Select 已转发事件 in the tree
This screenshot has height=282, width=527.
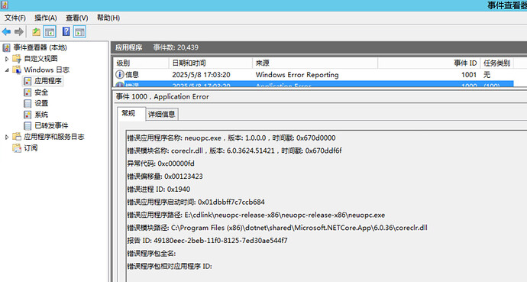[51, 125]
